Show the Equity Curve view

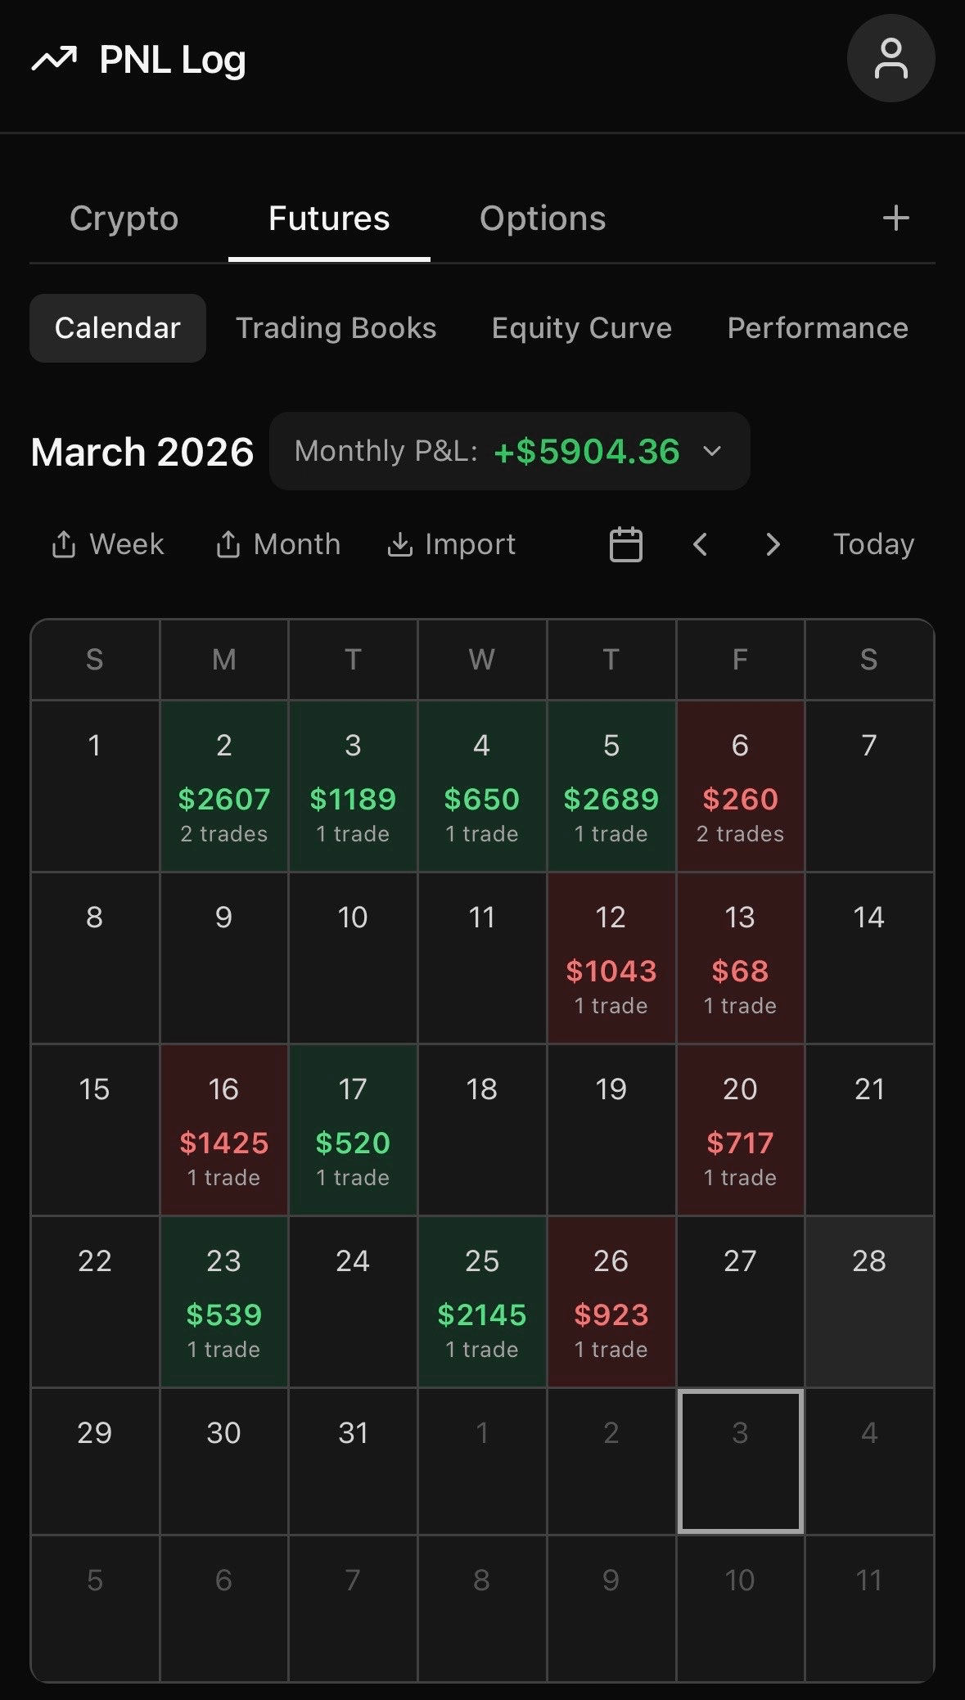[x=581, y=328]
